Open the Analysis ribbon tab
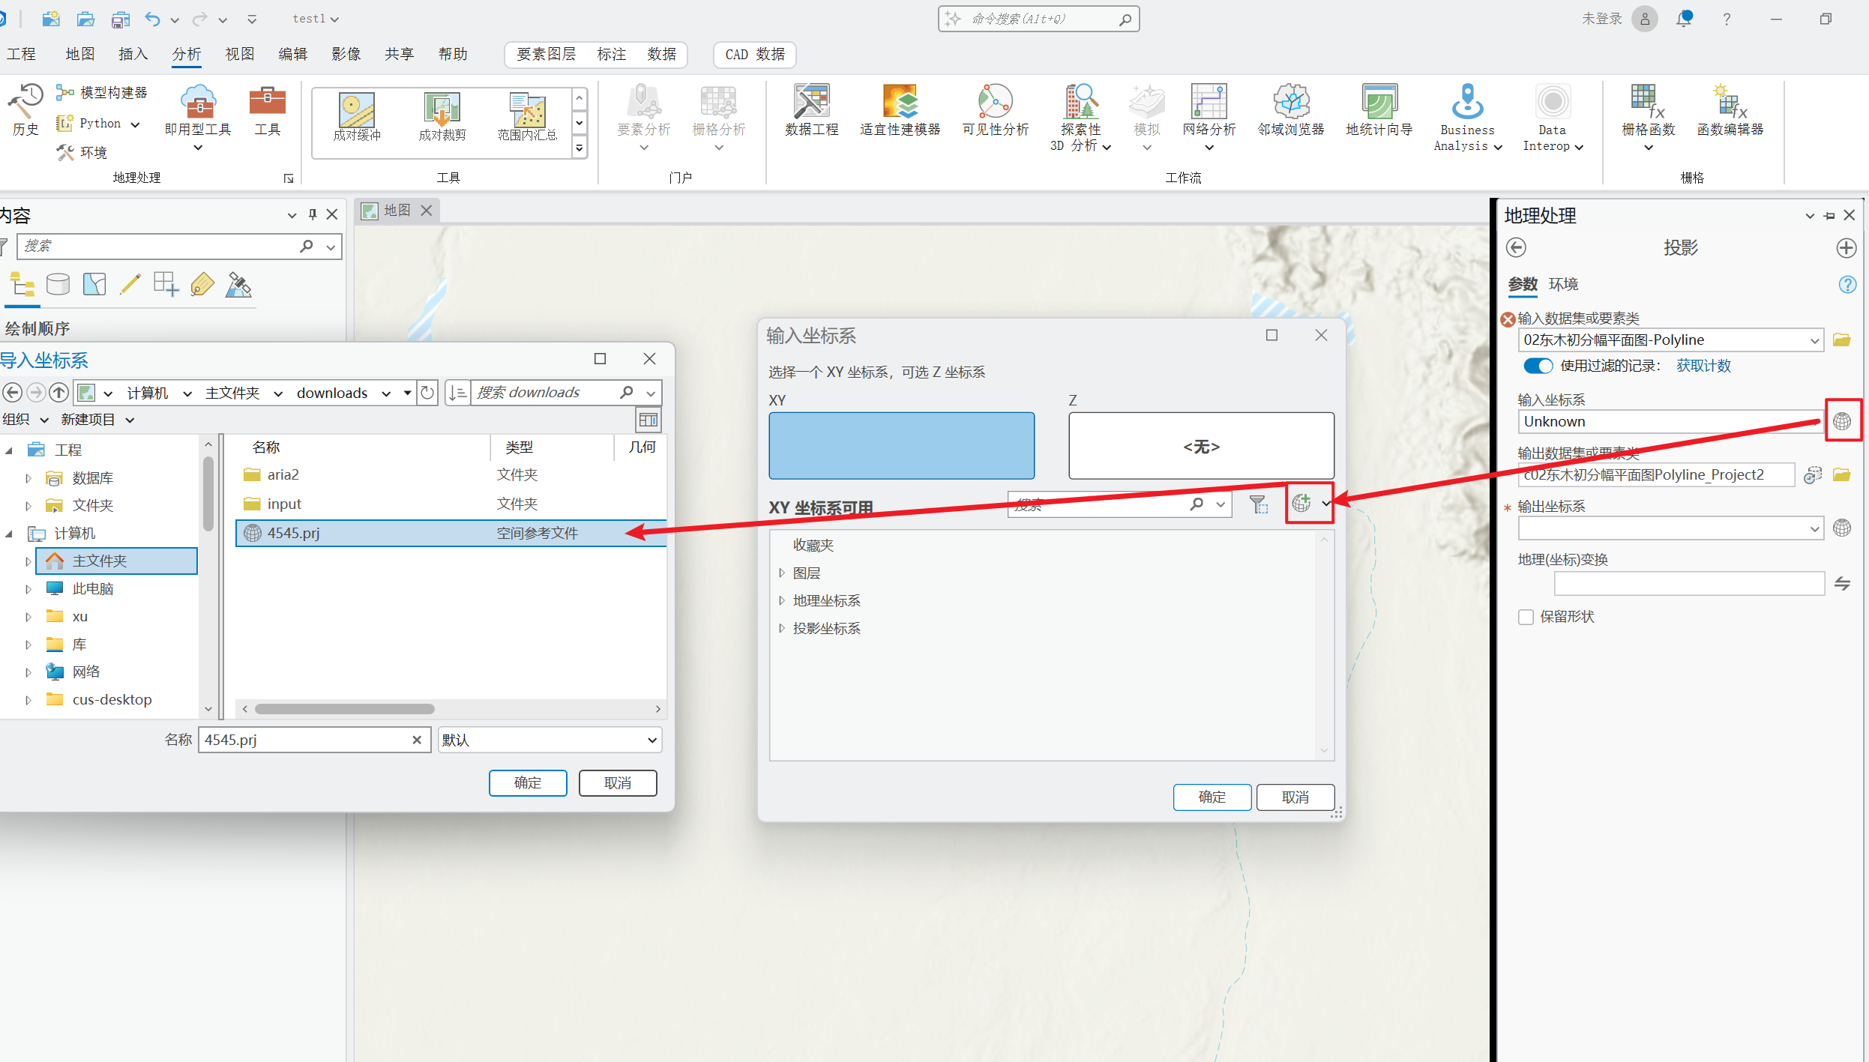Screen dimensions: 1869x1062 (x=186, y=54)
